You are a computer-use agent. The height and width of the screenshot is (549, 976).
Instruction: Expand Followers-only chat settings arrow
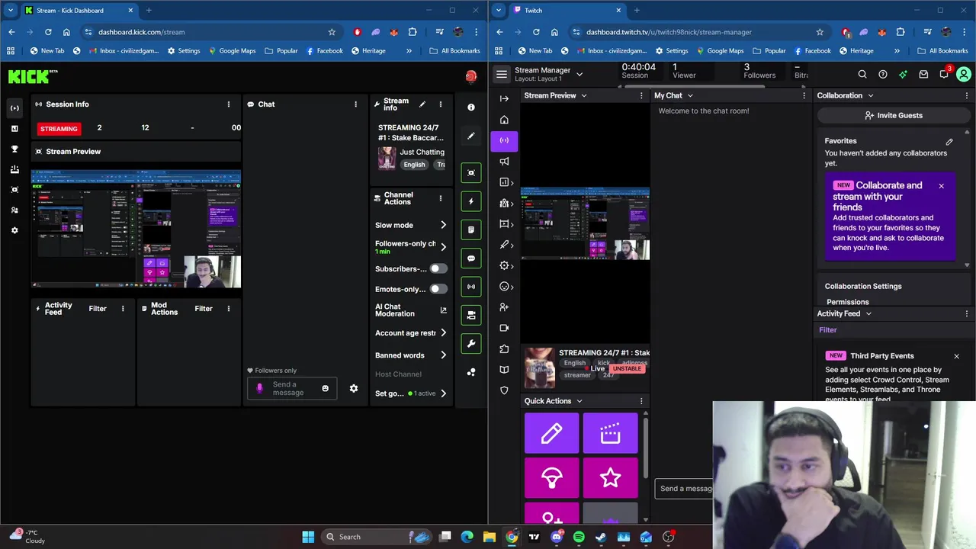point(443,247)
